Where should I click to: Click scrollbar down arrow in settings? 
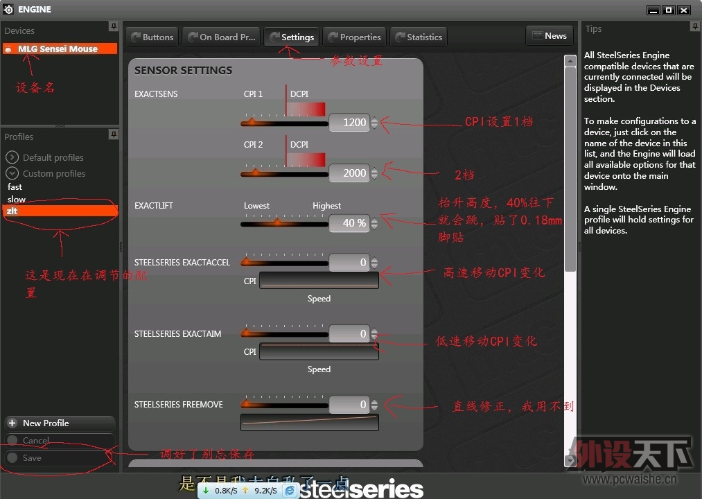tap(570, 460)
